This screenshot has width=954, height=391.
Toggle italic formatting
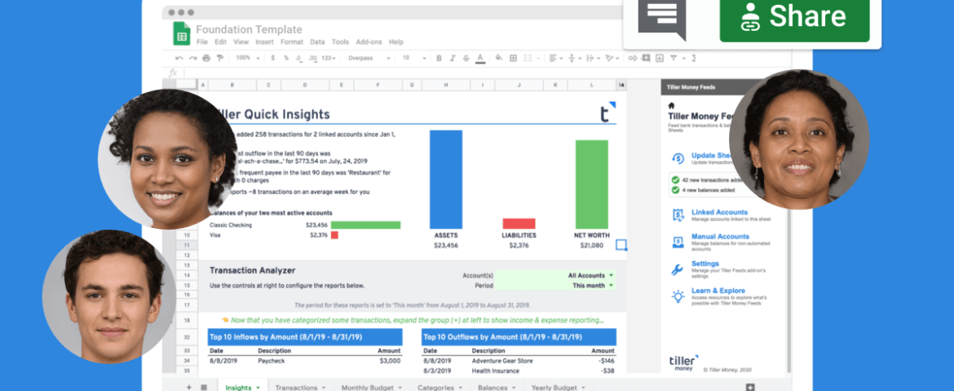click(x=453, y=59)
